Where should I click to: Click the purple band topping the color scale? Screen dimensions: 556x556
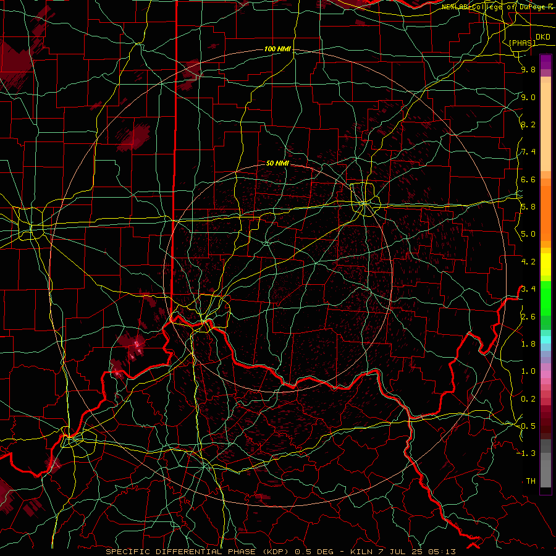click(x=545, y=62)
